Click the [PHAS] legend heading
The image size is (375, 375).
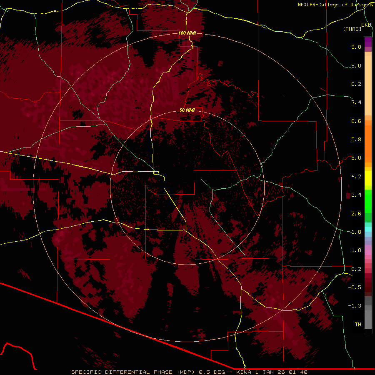point(352,29)
